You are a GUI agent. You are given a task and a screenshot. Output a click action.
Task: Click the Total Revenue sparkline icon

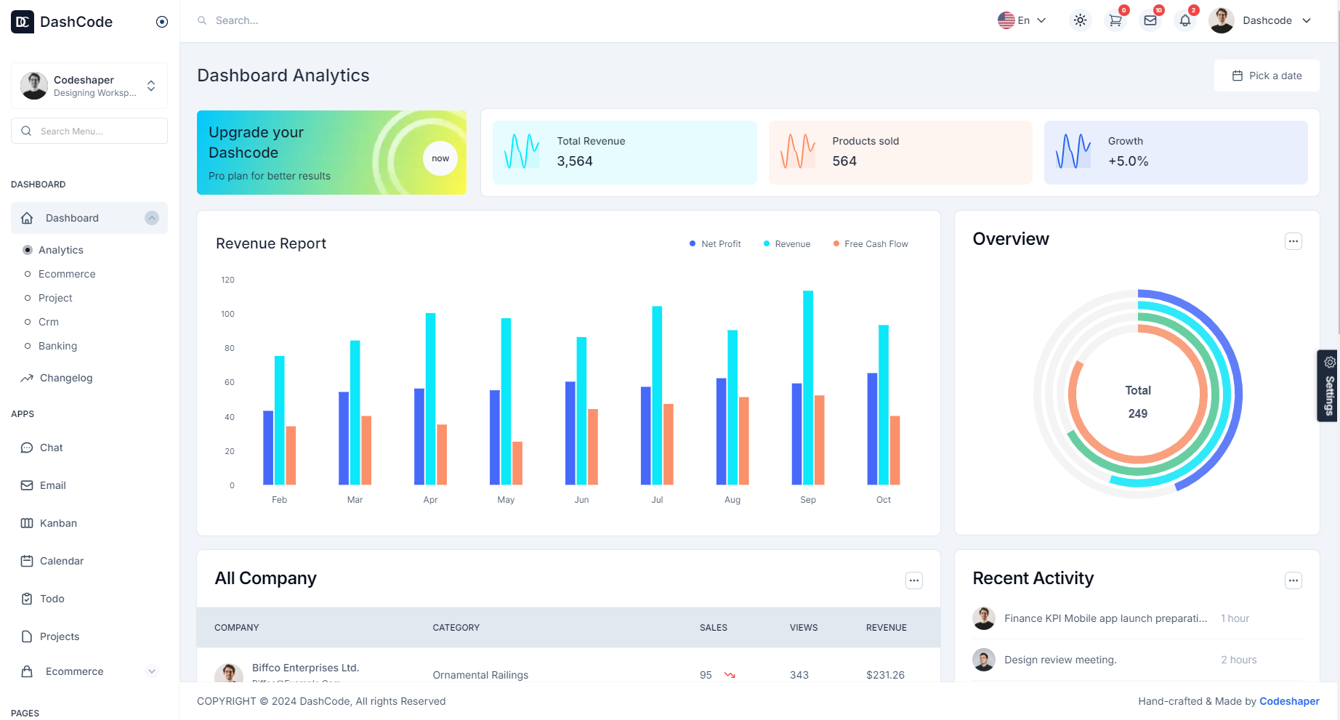coord(522,151)
